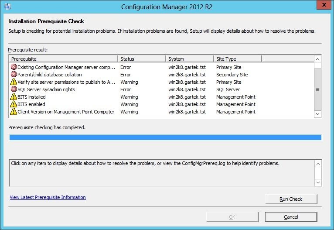Select 'Client Version on Management Point Computer' row
Image resolution: width=334 pixels, height=230 pixels.
coord(161,112)
